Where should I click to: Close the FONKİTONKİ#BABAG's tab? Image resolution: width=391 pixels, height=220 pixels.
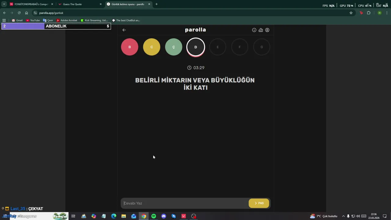[52, 4]
